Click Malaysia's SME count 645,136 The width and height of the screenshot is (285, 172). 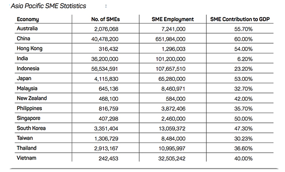point(108,89)
